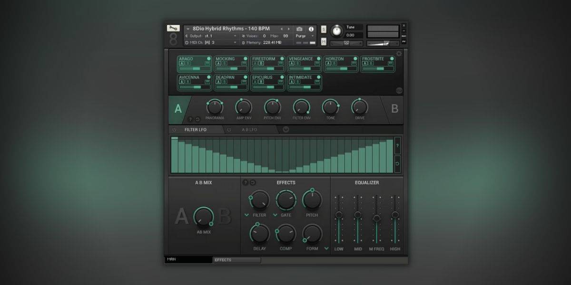Click the FILTER ENV knob
The height and width of the screenshot is (285, 571).
pyautogui.click(x=301, y=107)
